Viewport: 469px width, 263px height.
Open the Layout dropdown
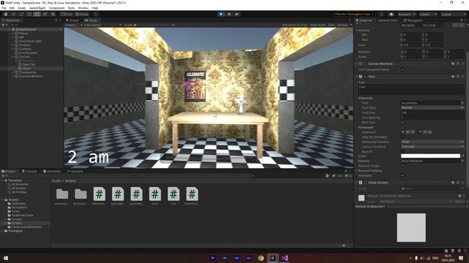point(453,14)
